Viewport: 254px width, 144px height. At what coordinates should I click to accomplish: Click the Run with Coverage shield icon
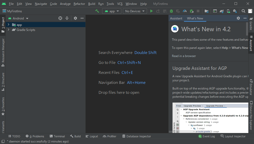[178, 11]
